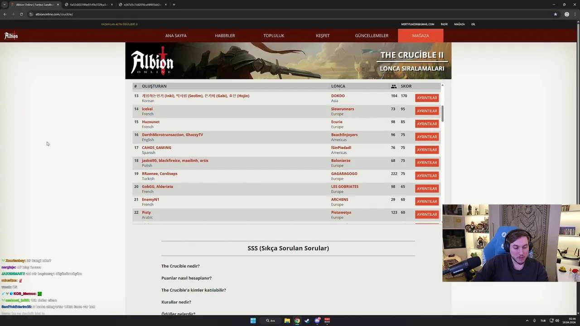Open AYRINTILAR for the ISinPiedadI guild

point(427,149)
